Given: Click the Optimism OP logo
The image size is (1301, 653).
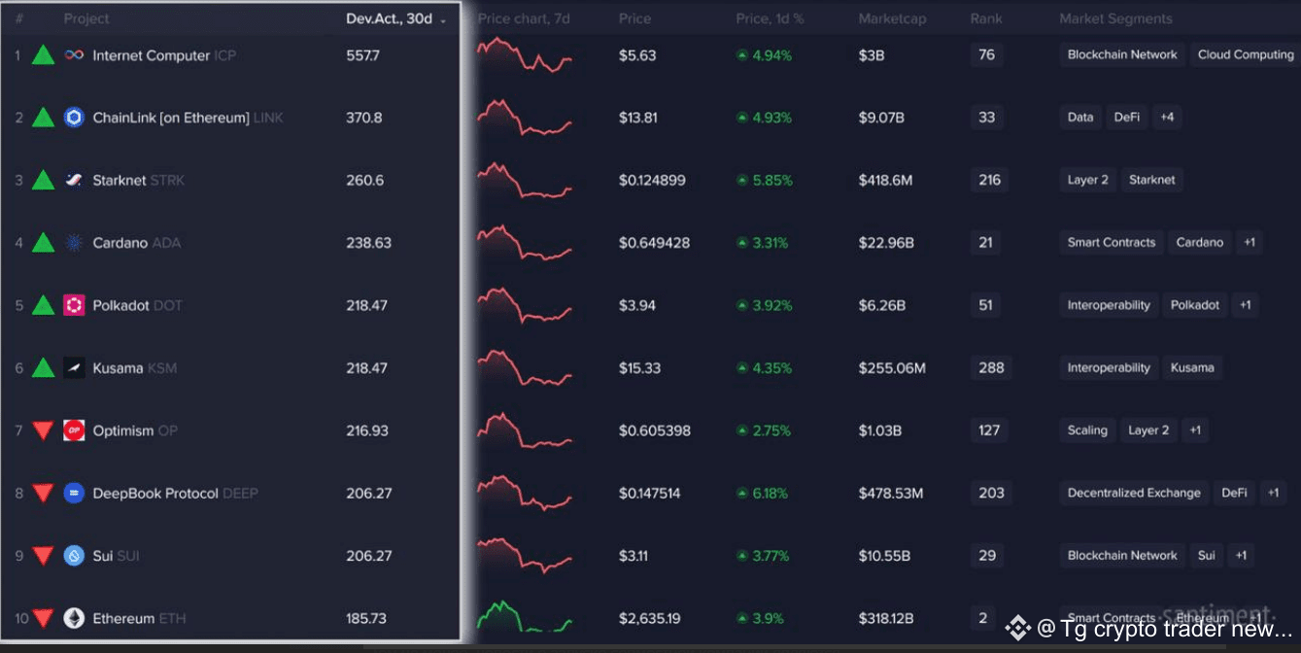Looking at the screenshot, I should point(72,430).
